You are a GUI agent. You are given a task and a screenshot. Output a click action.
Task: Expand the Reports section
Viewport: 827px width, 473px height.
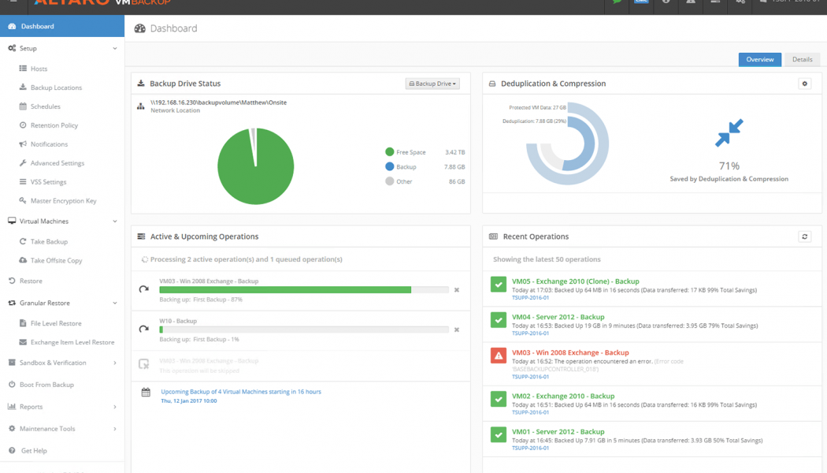32,407
